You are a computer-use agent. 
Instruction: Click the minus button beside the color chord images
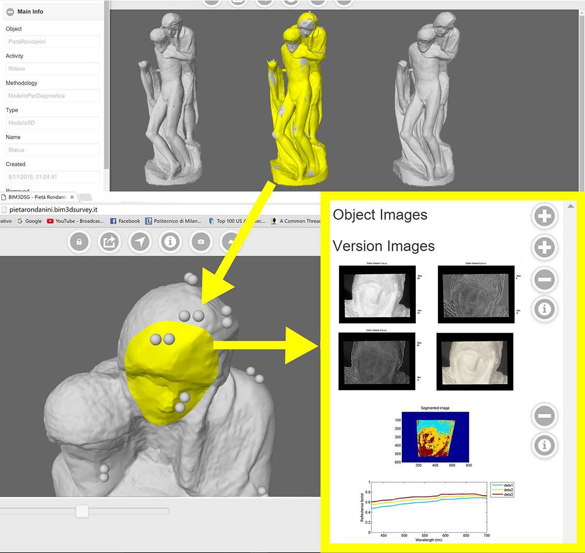click(544, 279)
